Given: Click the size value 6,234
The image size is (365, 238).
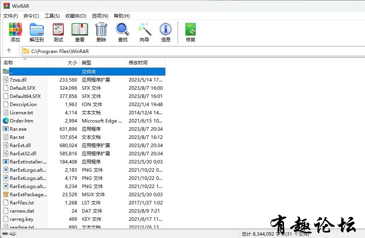Looking at the screenshot, I should pos(71,186).
